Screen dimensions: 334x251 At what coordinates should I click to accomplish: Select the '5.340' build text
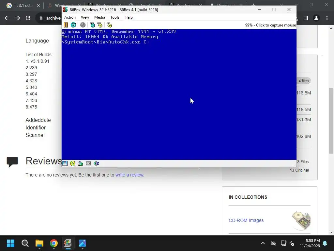coord(31,87)
